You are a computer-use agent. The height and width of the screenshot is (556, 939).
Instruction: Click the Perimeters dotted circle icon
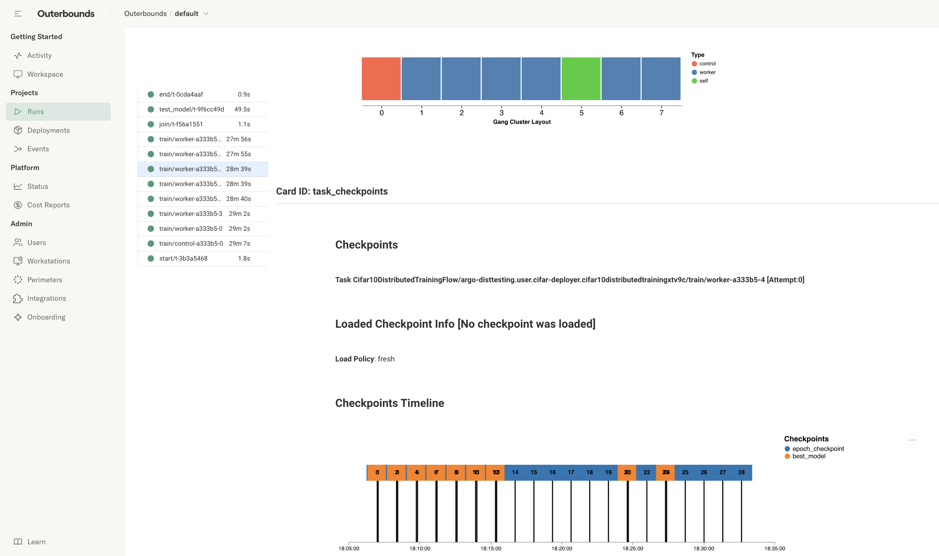(18, 280)
